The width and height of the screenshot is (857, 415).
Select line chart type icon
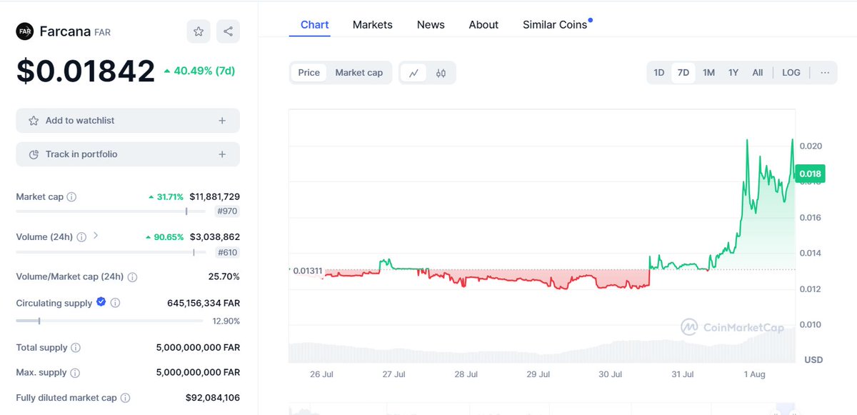pos(414,73)
